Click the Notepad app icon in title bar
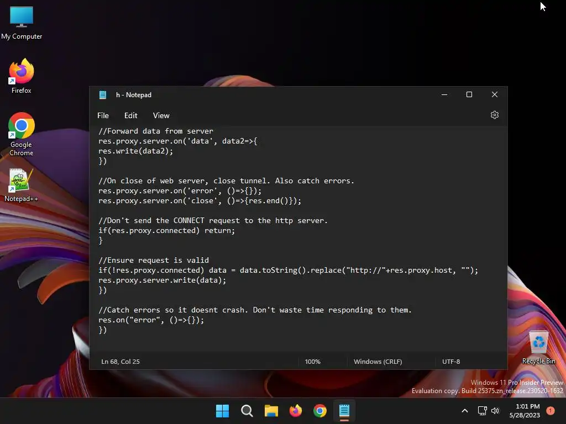The width and height of the screenshot is (566, 424). [x=102, y=95]
